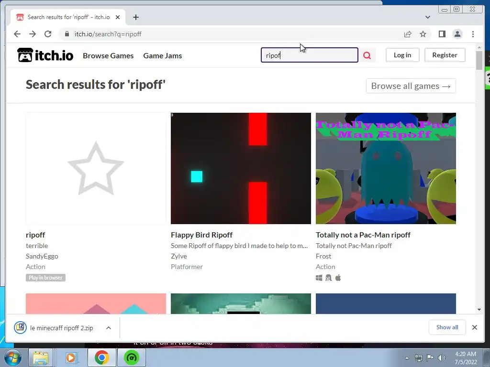Reload the itch.io search page
This screenshot has width=490, height=367.
tap(48, 34)
